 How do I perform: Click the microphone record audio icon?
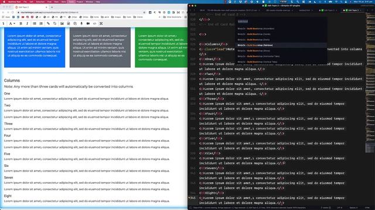point(81,23)
